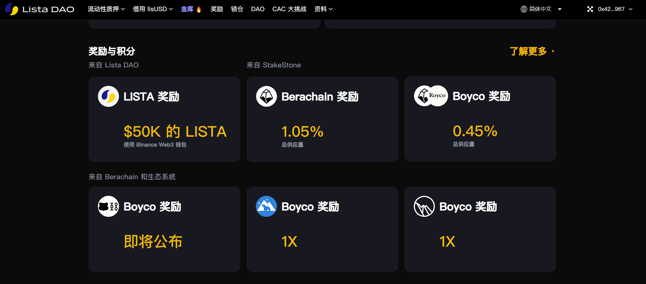Image resolution: width=646 pixels, height=284 pixels.
Task: Select 锁仓 in the navigation bar
Action: [x=237, y=9]
